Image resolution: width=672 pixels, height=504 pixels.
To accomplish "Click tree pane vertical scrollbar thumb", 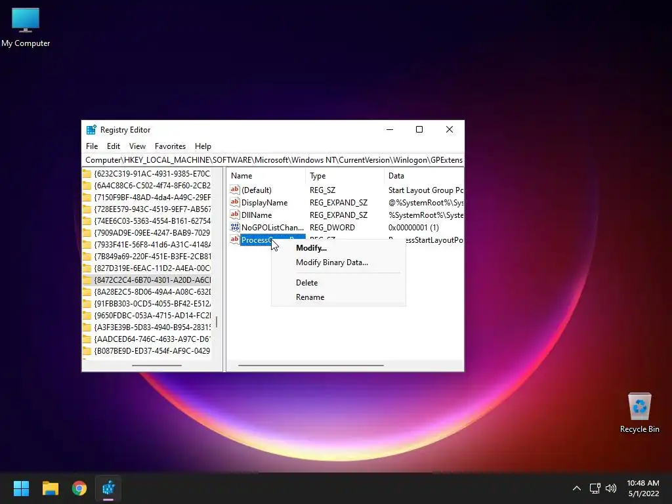I will pyautogui.click(x=217, y=322).
